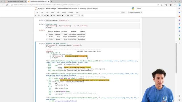This screenshot has width=182, height=102.
Task: Select the In [31] Add Full Name cell
Action: click(92, 26)
